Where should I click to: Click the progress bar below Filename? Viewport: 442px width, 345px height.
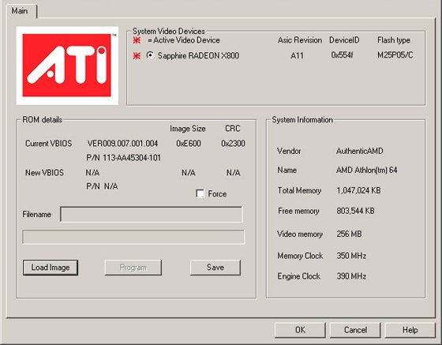[x=133, y=237]
